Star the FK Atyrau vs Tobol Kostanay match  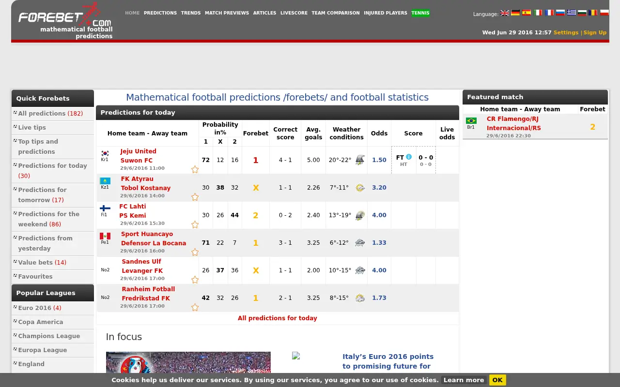(x=195, y=197)
